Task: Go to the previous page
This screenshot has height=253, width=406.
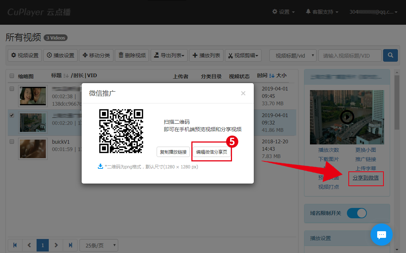Action: tap(29, 245)
